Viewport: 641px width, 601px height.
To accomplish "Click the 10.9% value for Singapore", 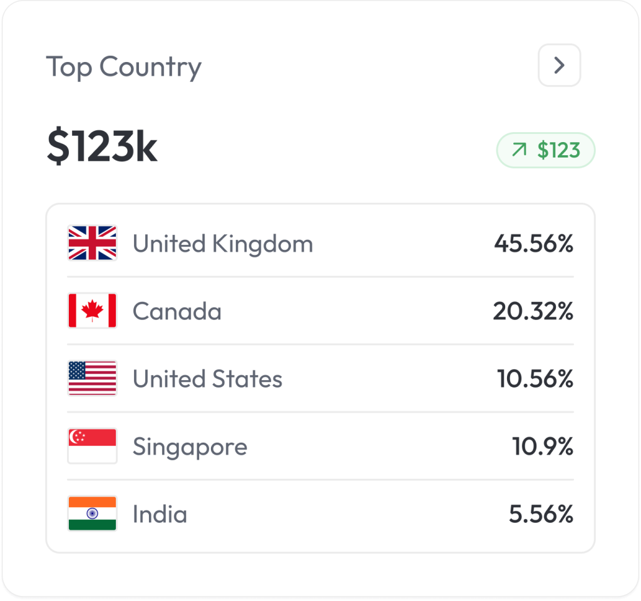I will 543,446.
